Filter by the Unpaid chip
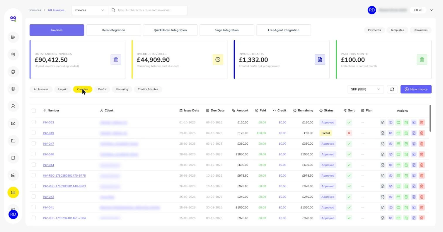 63,89
